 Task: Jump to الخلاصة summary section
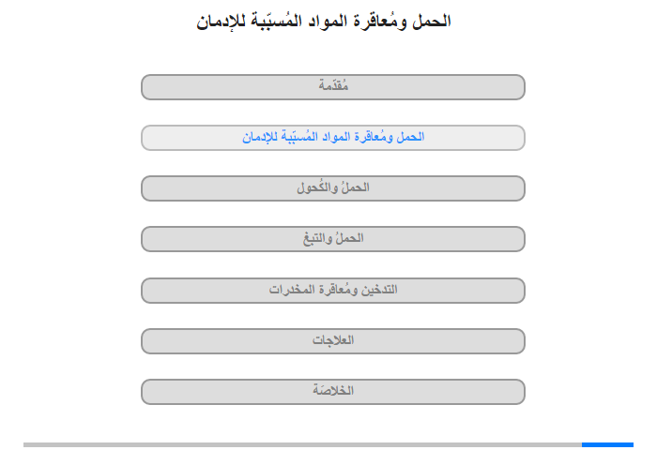(332, 392)
